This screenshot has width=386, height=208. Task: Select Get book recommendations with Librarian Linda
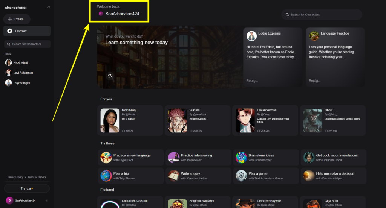tap(334, 158)
